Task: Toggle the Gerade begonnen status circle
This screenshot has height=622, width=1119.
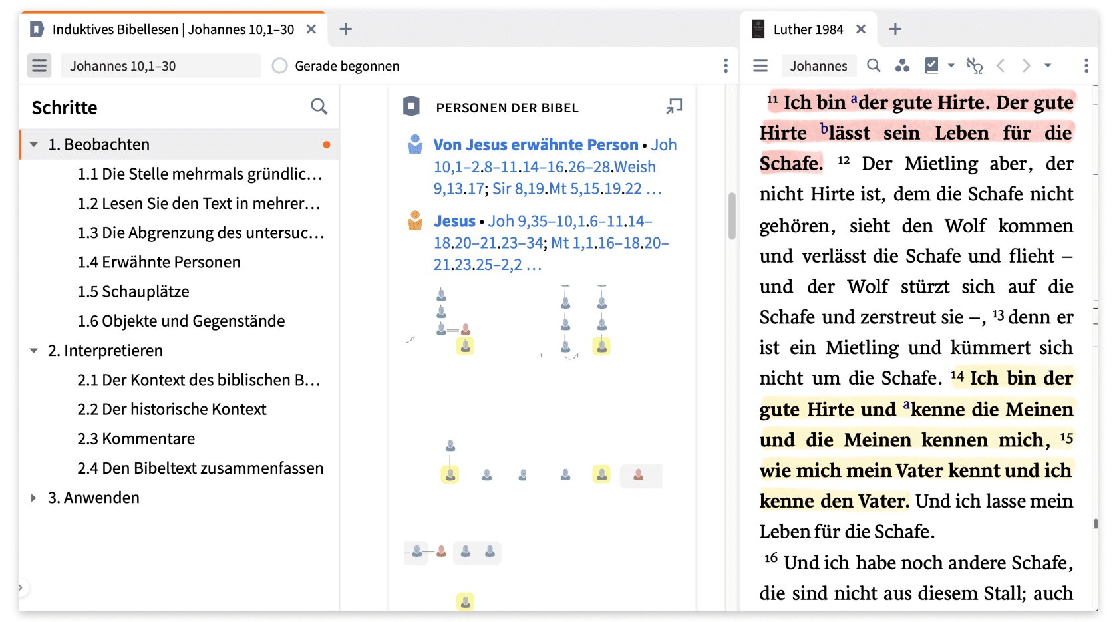Action: coord(280,66)
